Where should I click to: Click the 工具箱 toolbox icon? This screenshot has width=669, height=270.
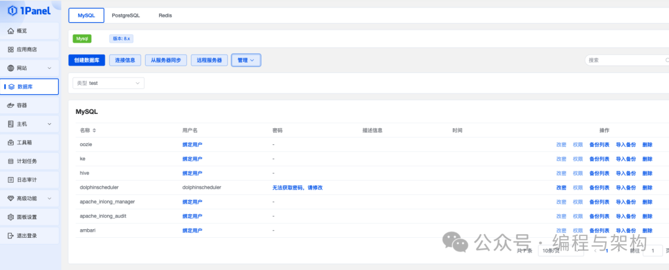coord(11,142)
